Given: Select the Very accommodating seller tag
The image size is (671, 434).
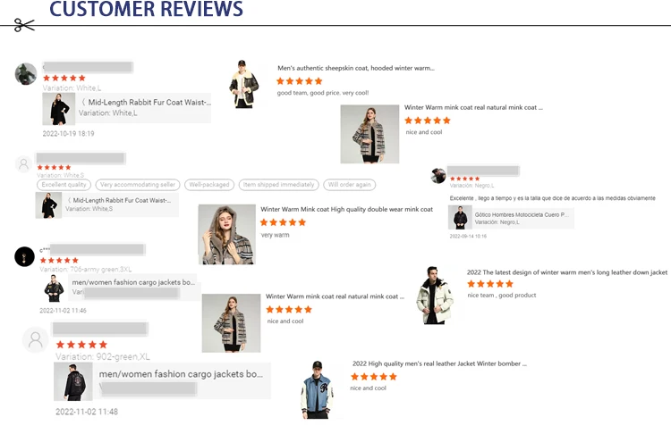Looking at the screenshot, I should pos(138,185).
